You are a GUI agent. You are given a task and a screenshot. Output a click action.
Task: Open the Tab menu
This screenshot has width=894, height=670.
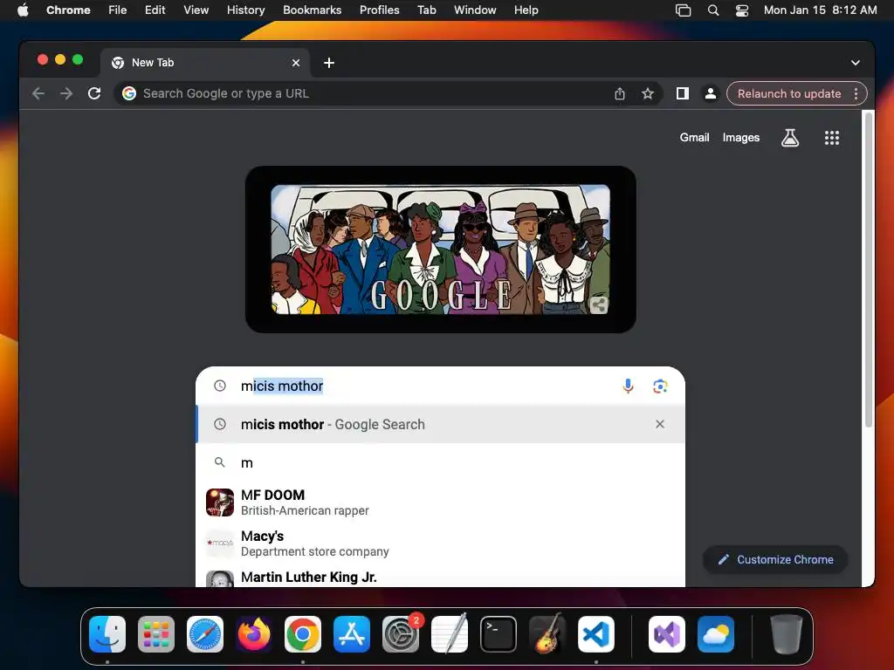tap(426, 10)
